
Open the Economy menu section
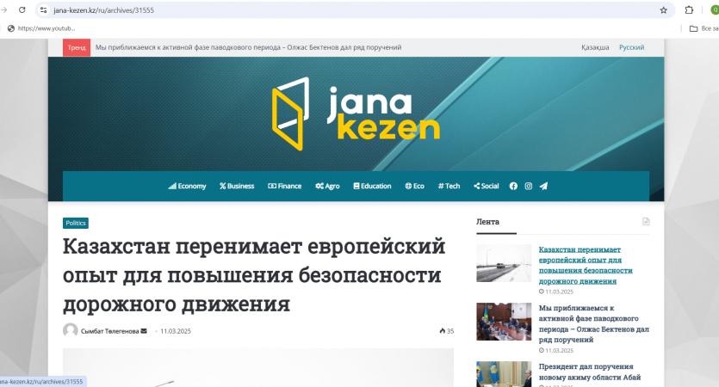point(187,186)
